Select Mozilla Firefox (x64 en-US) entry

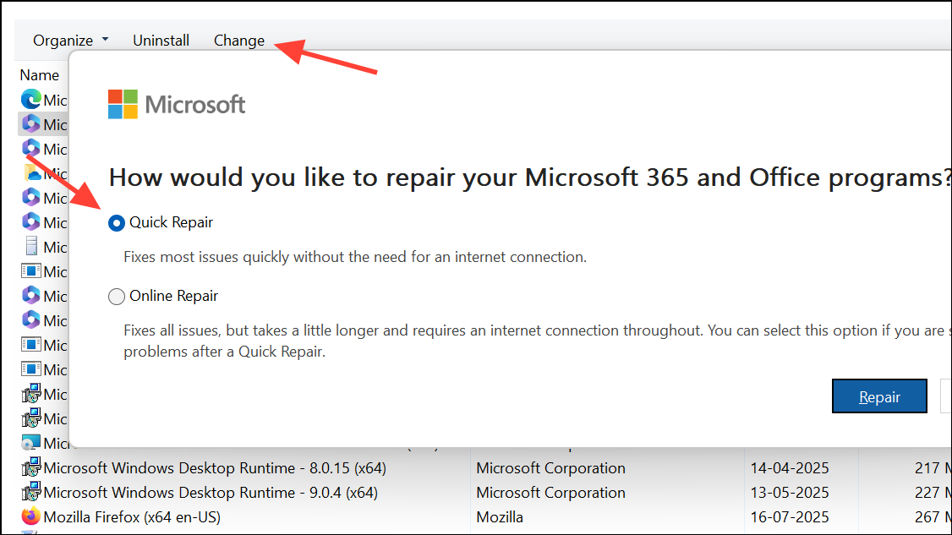coord(132,516)
